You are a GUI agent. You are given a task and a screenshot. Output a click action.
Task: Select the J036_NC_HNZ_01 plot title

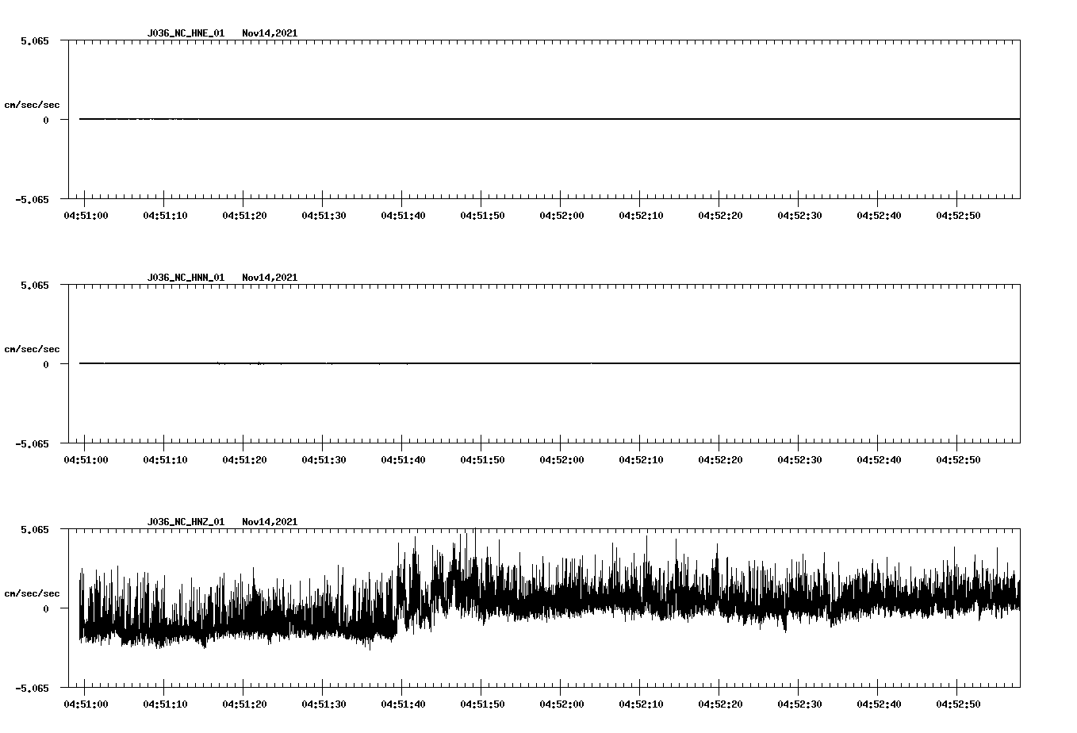coord(186,522)
